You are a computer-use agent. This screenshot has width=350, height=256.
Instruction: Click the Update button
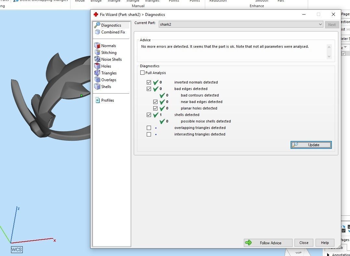tap(311, 145)
